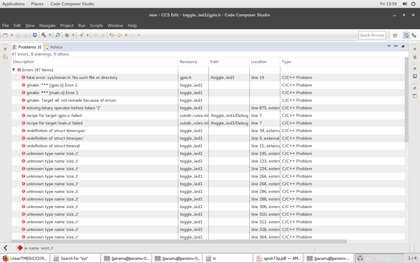Open the Console view icon in right trim

pos(415,76)
